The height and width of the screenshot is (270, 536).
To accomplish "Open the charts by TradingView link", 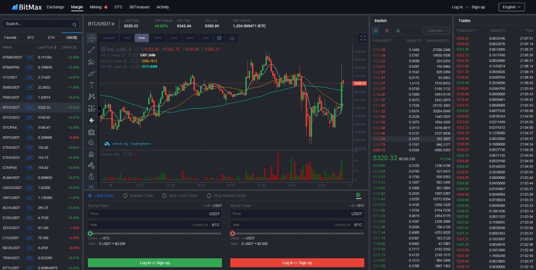I will (128, 144).
